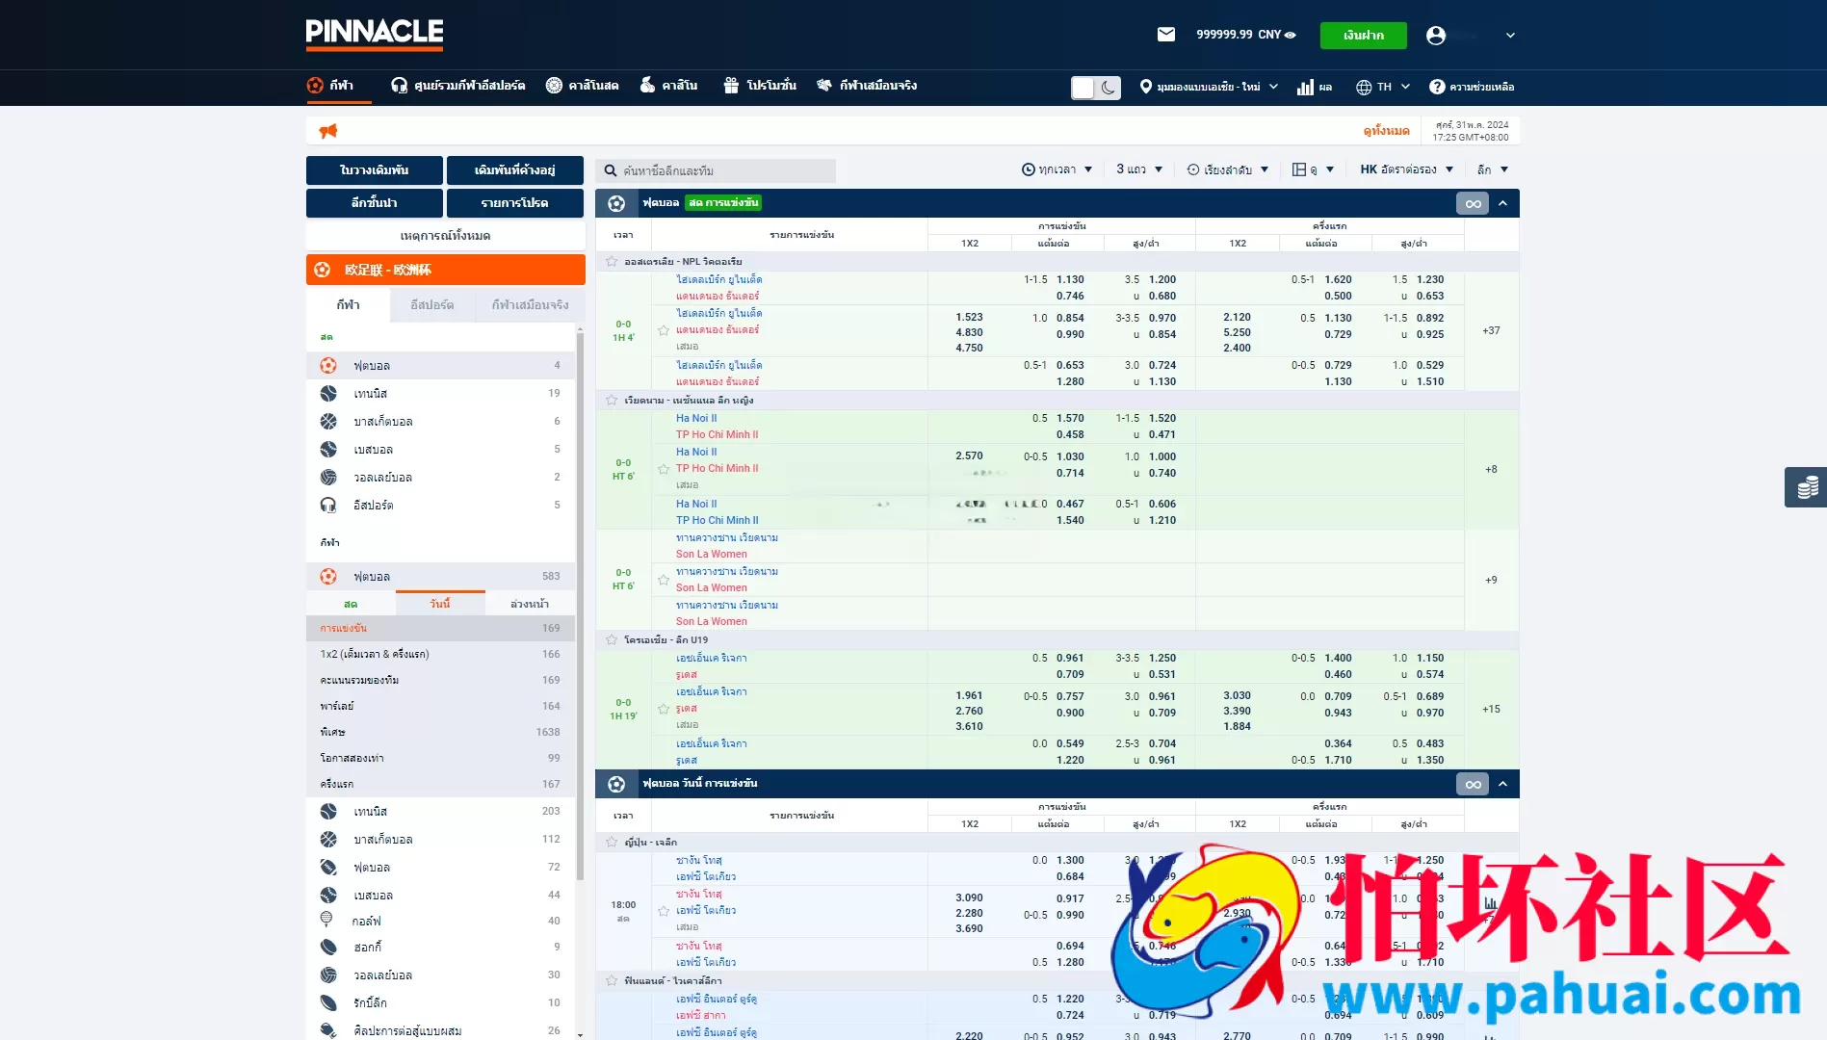Click the results bar-chart icon ผล

[1306, 87]
